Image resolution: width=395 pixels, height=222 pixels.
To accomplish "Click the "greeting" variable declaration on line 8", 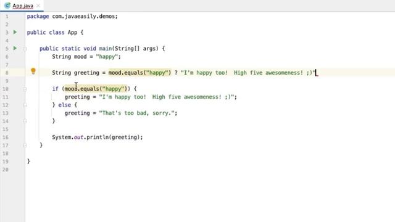I will click(86, 73).
